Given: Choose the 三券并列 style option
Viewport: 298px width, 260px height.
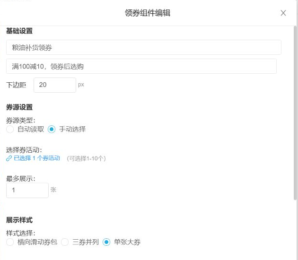Looking at the screenshot, I should pos(65,242).
